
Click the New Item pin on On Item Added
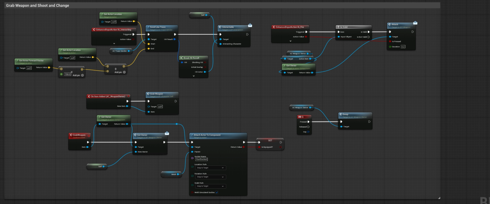click(127, 106)
